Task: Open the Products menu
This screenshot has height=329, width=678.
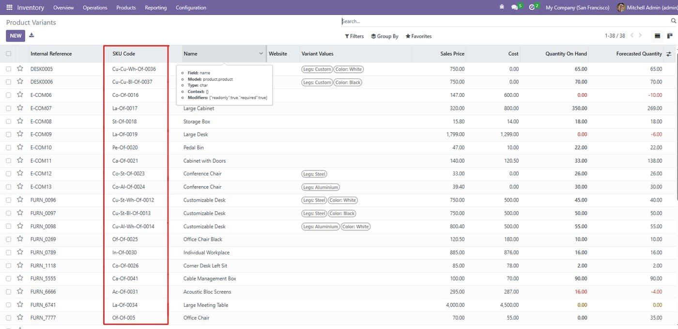Action: tap(126, 7)
